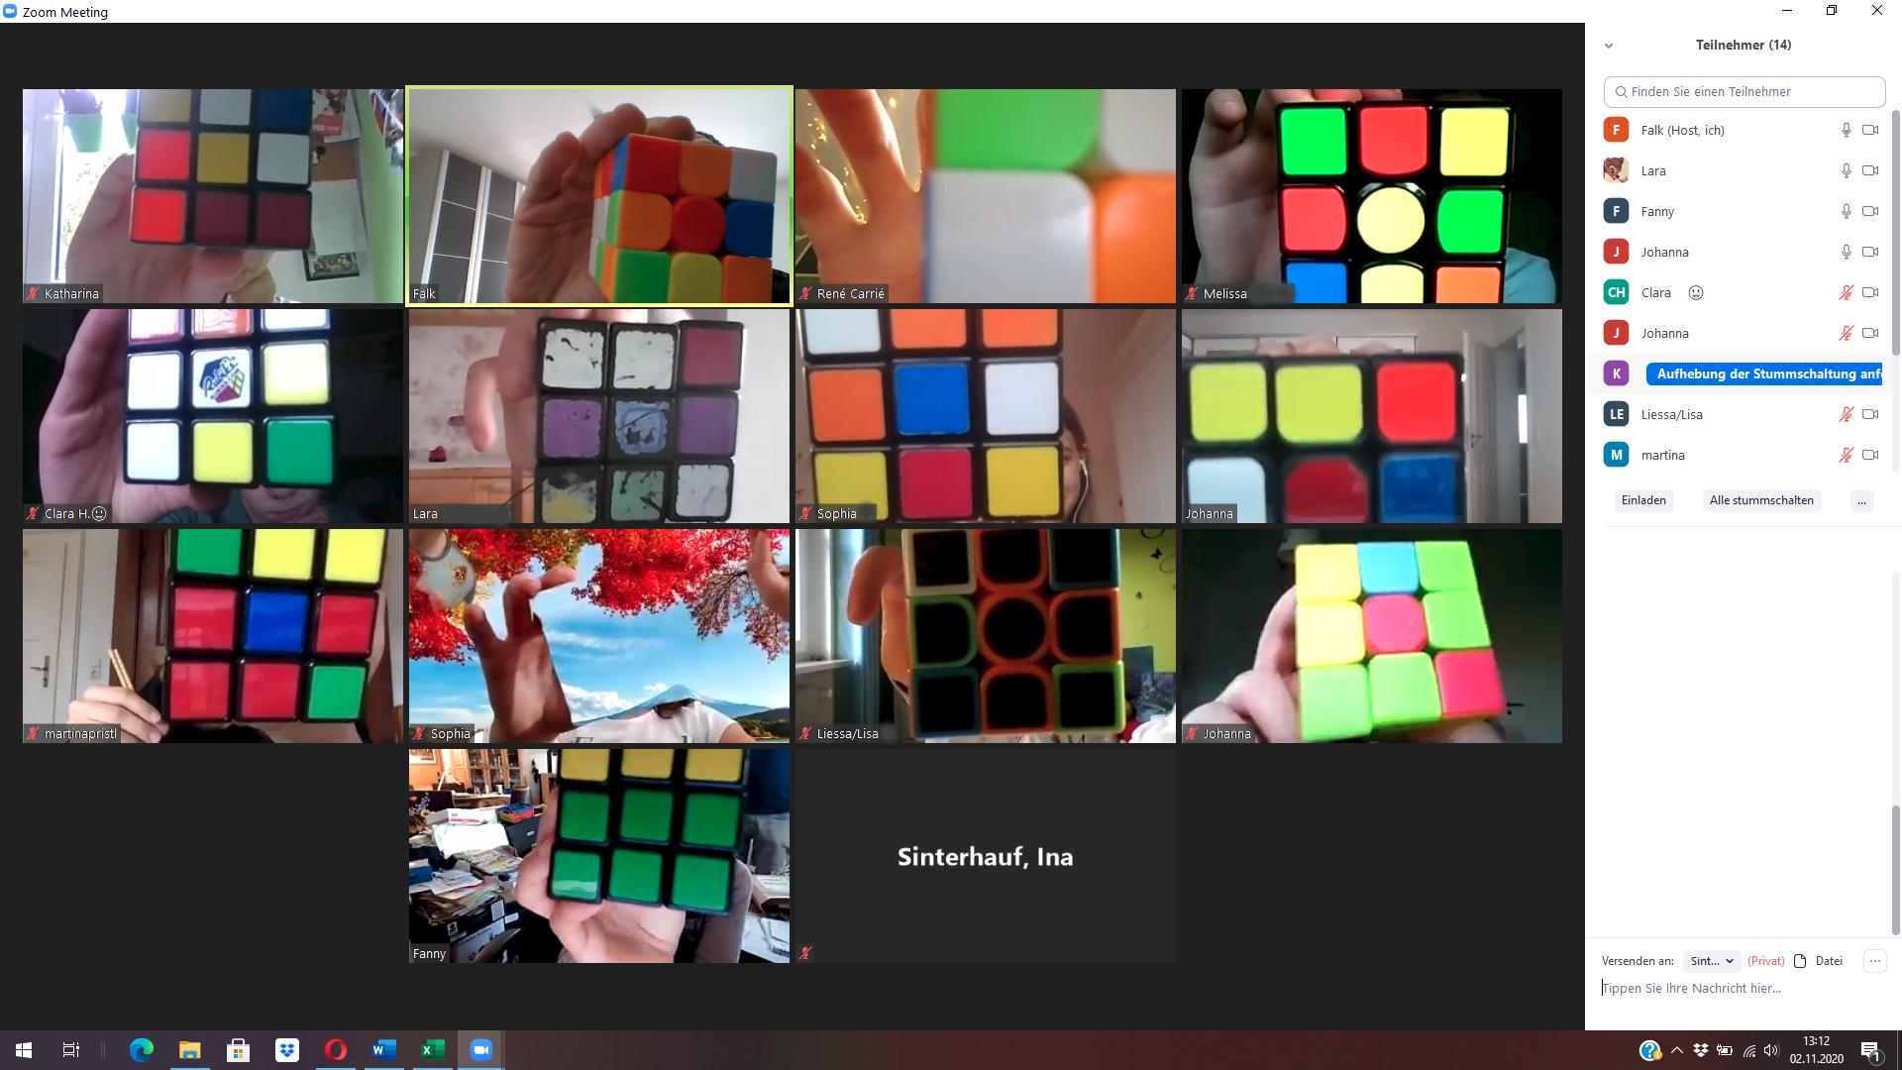Click martina muted microphone icon
Viewport: 1902px width, 1070px height.
coord(1844,455)
